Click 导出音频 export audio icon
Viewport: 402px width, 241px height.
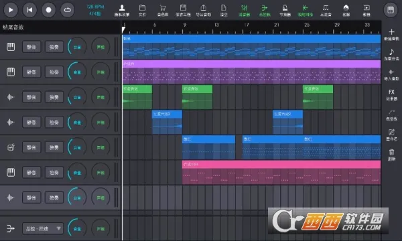coord(203,11)
